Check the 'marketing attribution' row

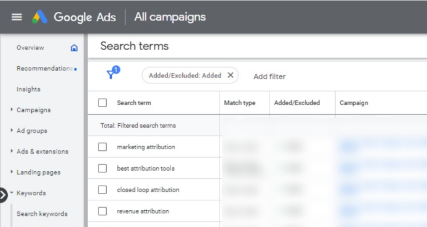tap(103, 147)
